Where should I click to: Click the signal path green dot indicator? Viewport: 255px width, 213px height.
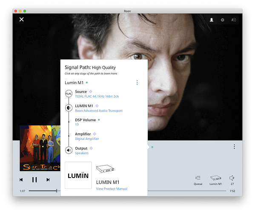coord(152,147)
